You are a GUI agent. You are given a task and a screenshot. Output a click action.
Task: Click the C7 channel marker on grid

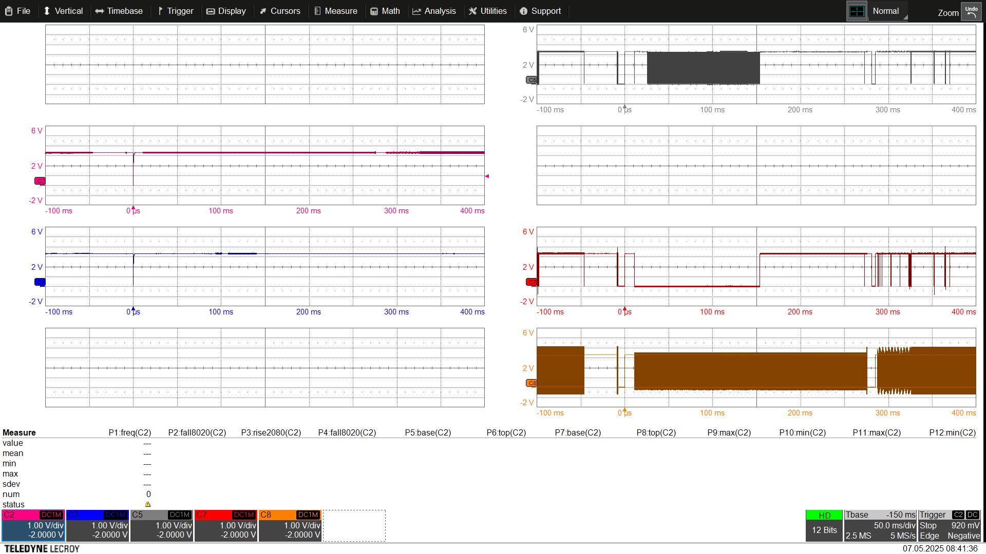click(531, 282)
